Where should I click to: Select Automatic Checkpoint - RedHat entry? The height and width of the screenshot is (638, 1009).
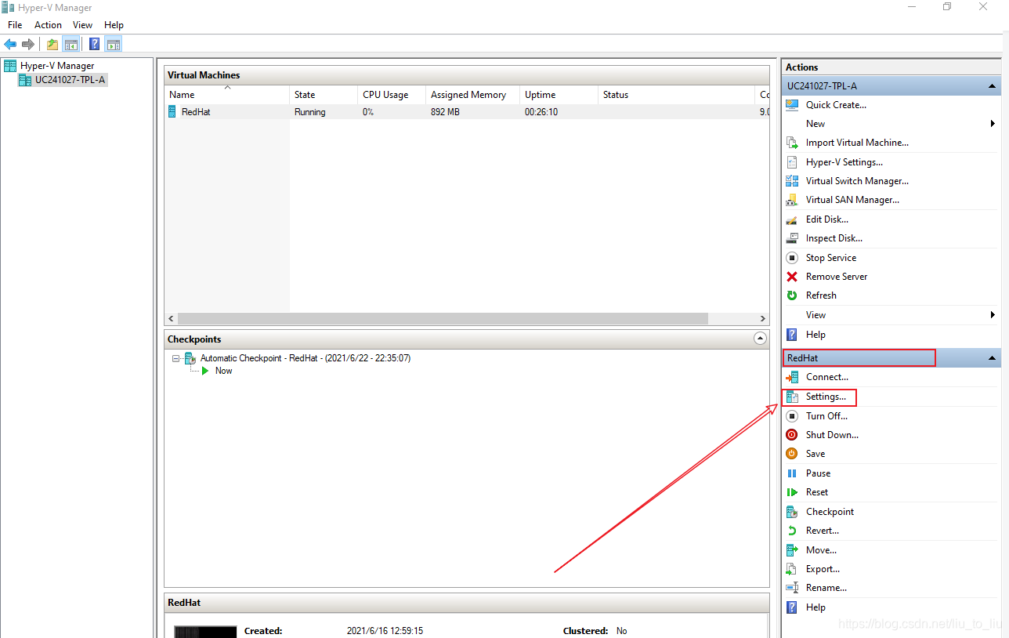pyautogui.click(x=306, y=358)
